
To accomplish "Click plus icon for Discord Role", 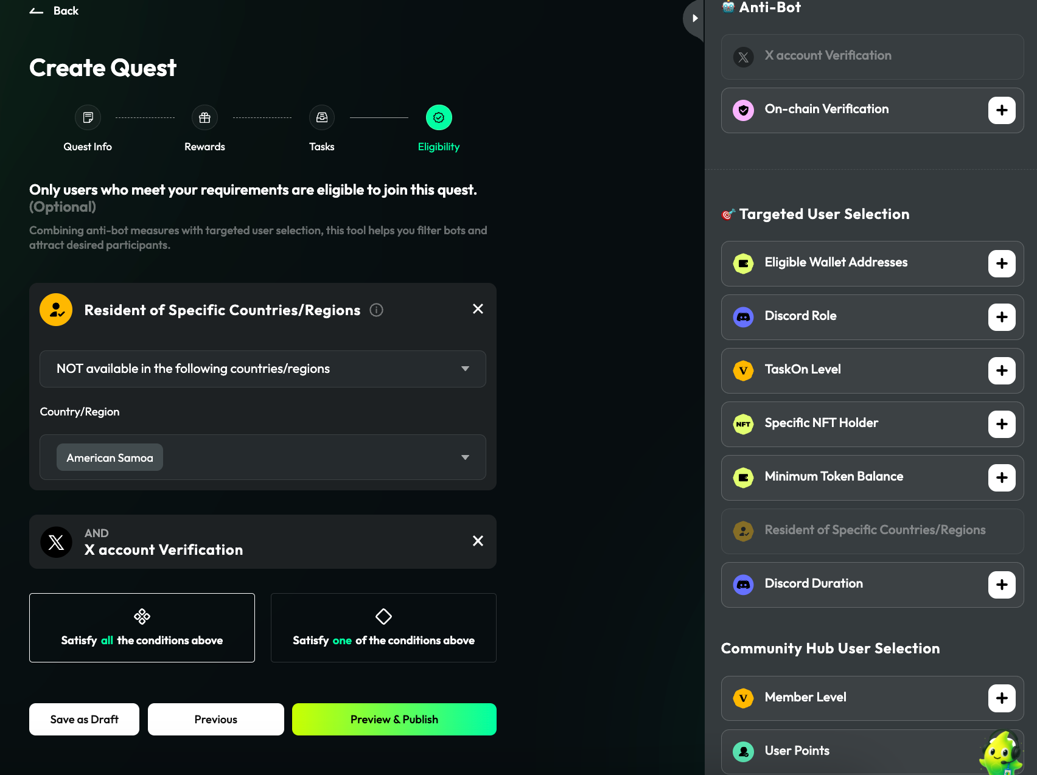I will coord(1001,318).
